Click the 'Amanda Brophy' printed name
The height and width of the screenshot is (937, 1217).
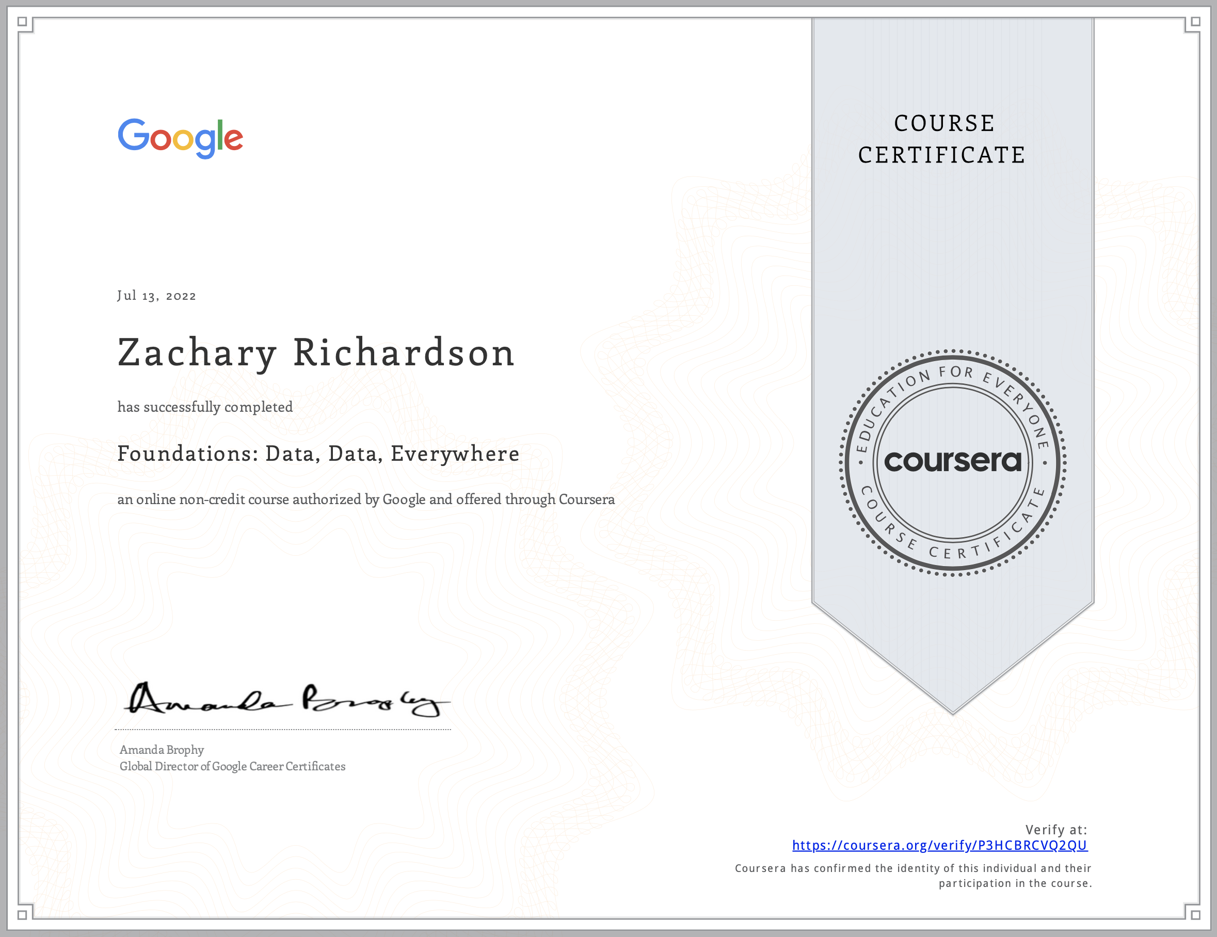162,750
